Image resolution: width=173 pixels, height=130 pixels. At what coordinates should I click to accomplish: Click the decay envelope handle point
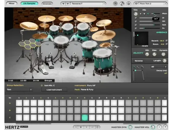(136, 70)
